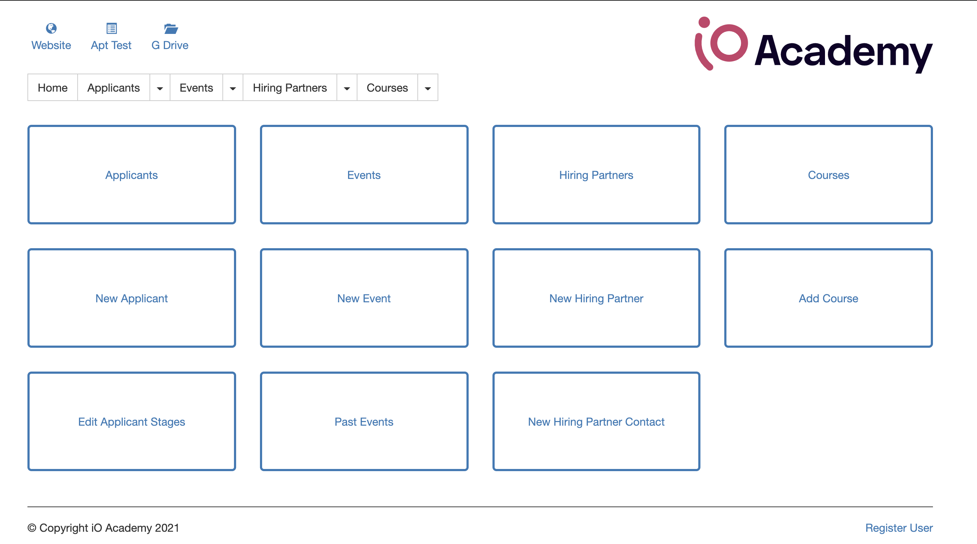The height and width of the screenshot is (544, 977).
Task: Open the New Event tile
Action: pos(364,298)
